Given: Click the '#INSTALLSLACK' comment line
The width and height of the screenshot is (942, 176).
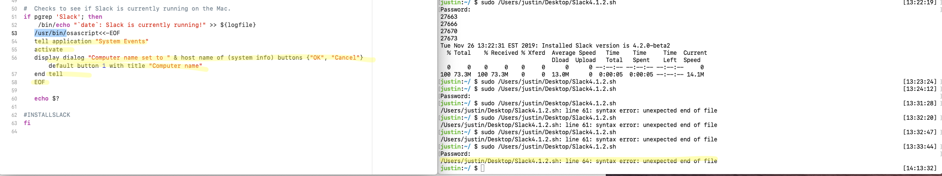Looking at the screenshot, I should point(47,115).
